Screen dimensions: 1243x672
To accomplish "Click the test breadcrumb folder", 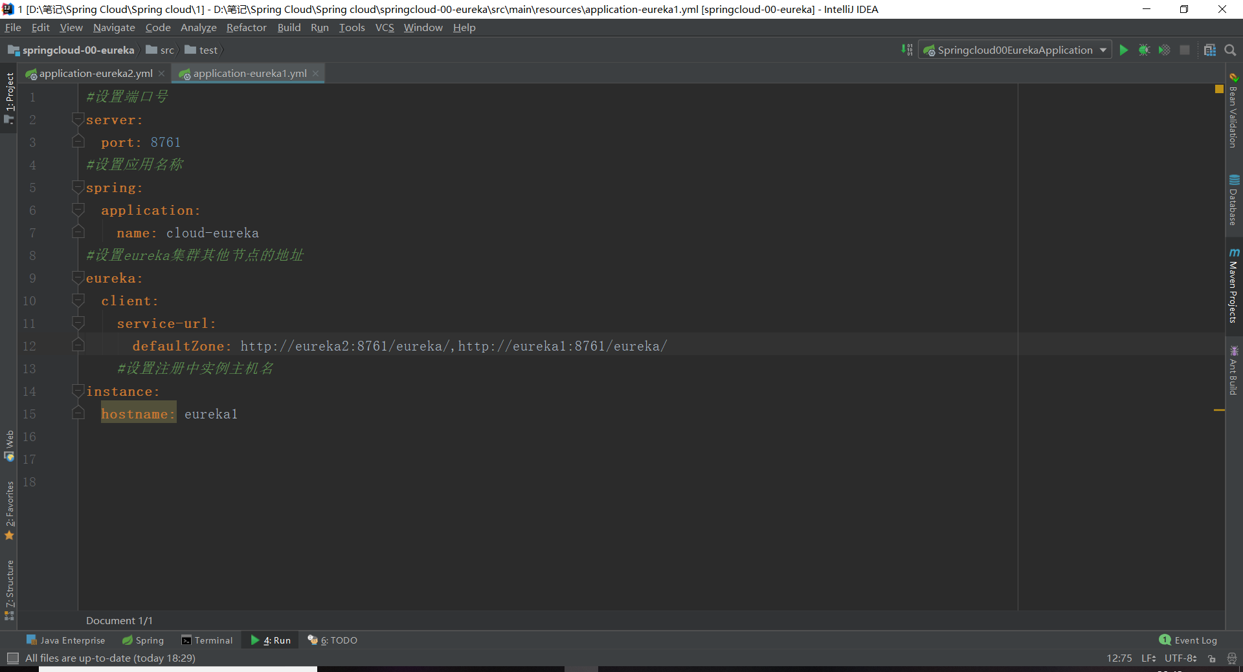I will coord(201,50).
